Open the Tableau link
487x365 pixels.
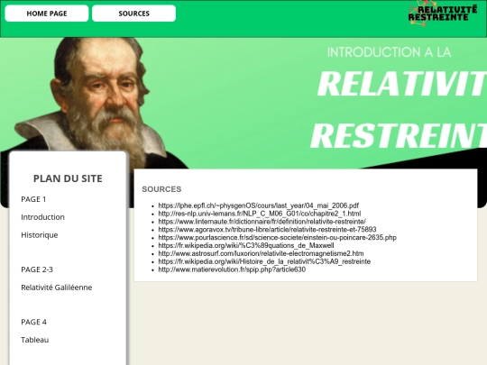coord(35,340)
